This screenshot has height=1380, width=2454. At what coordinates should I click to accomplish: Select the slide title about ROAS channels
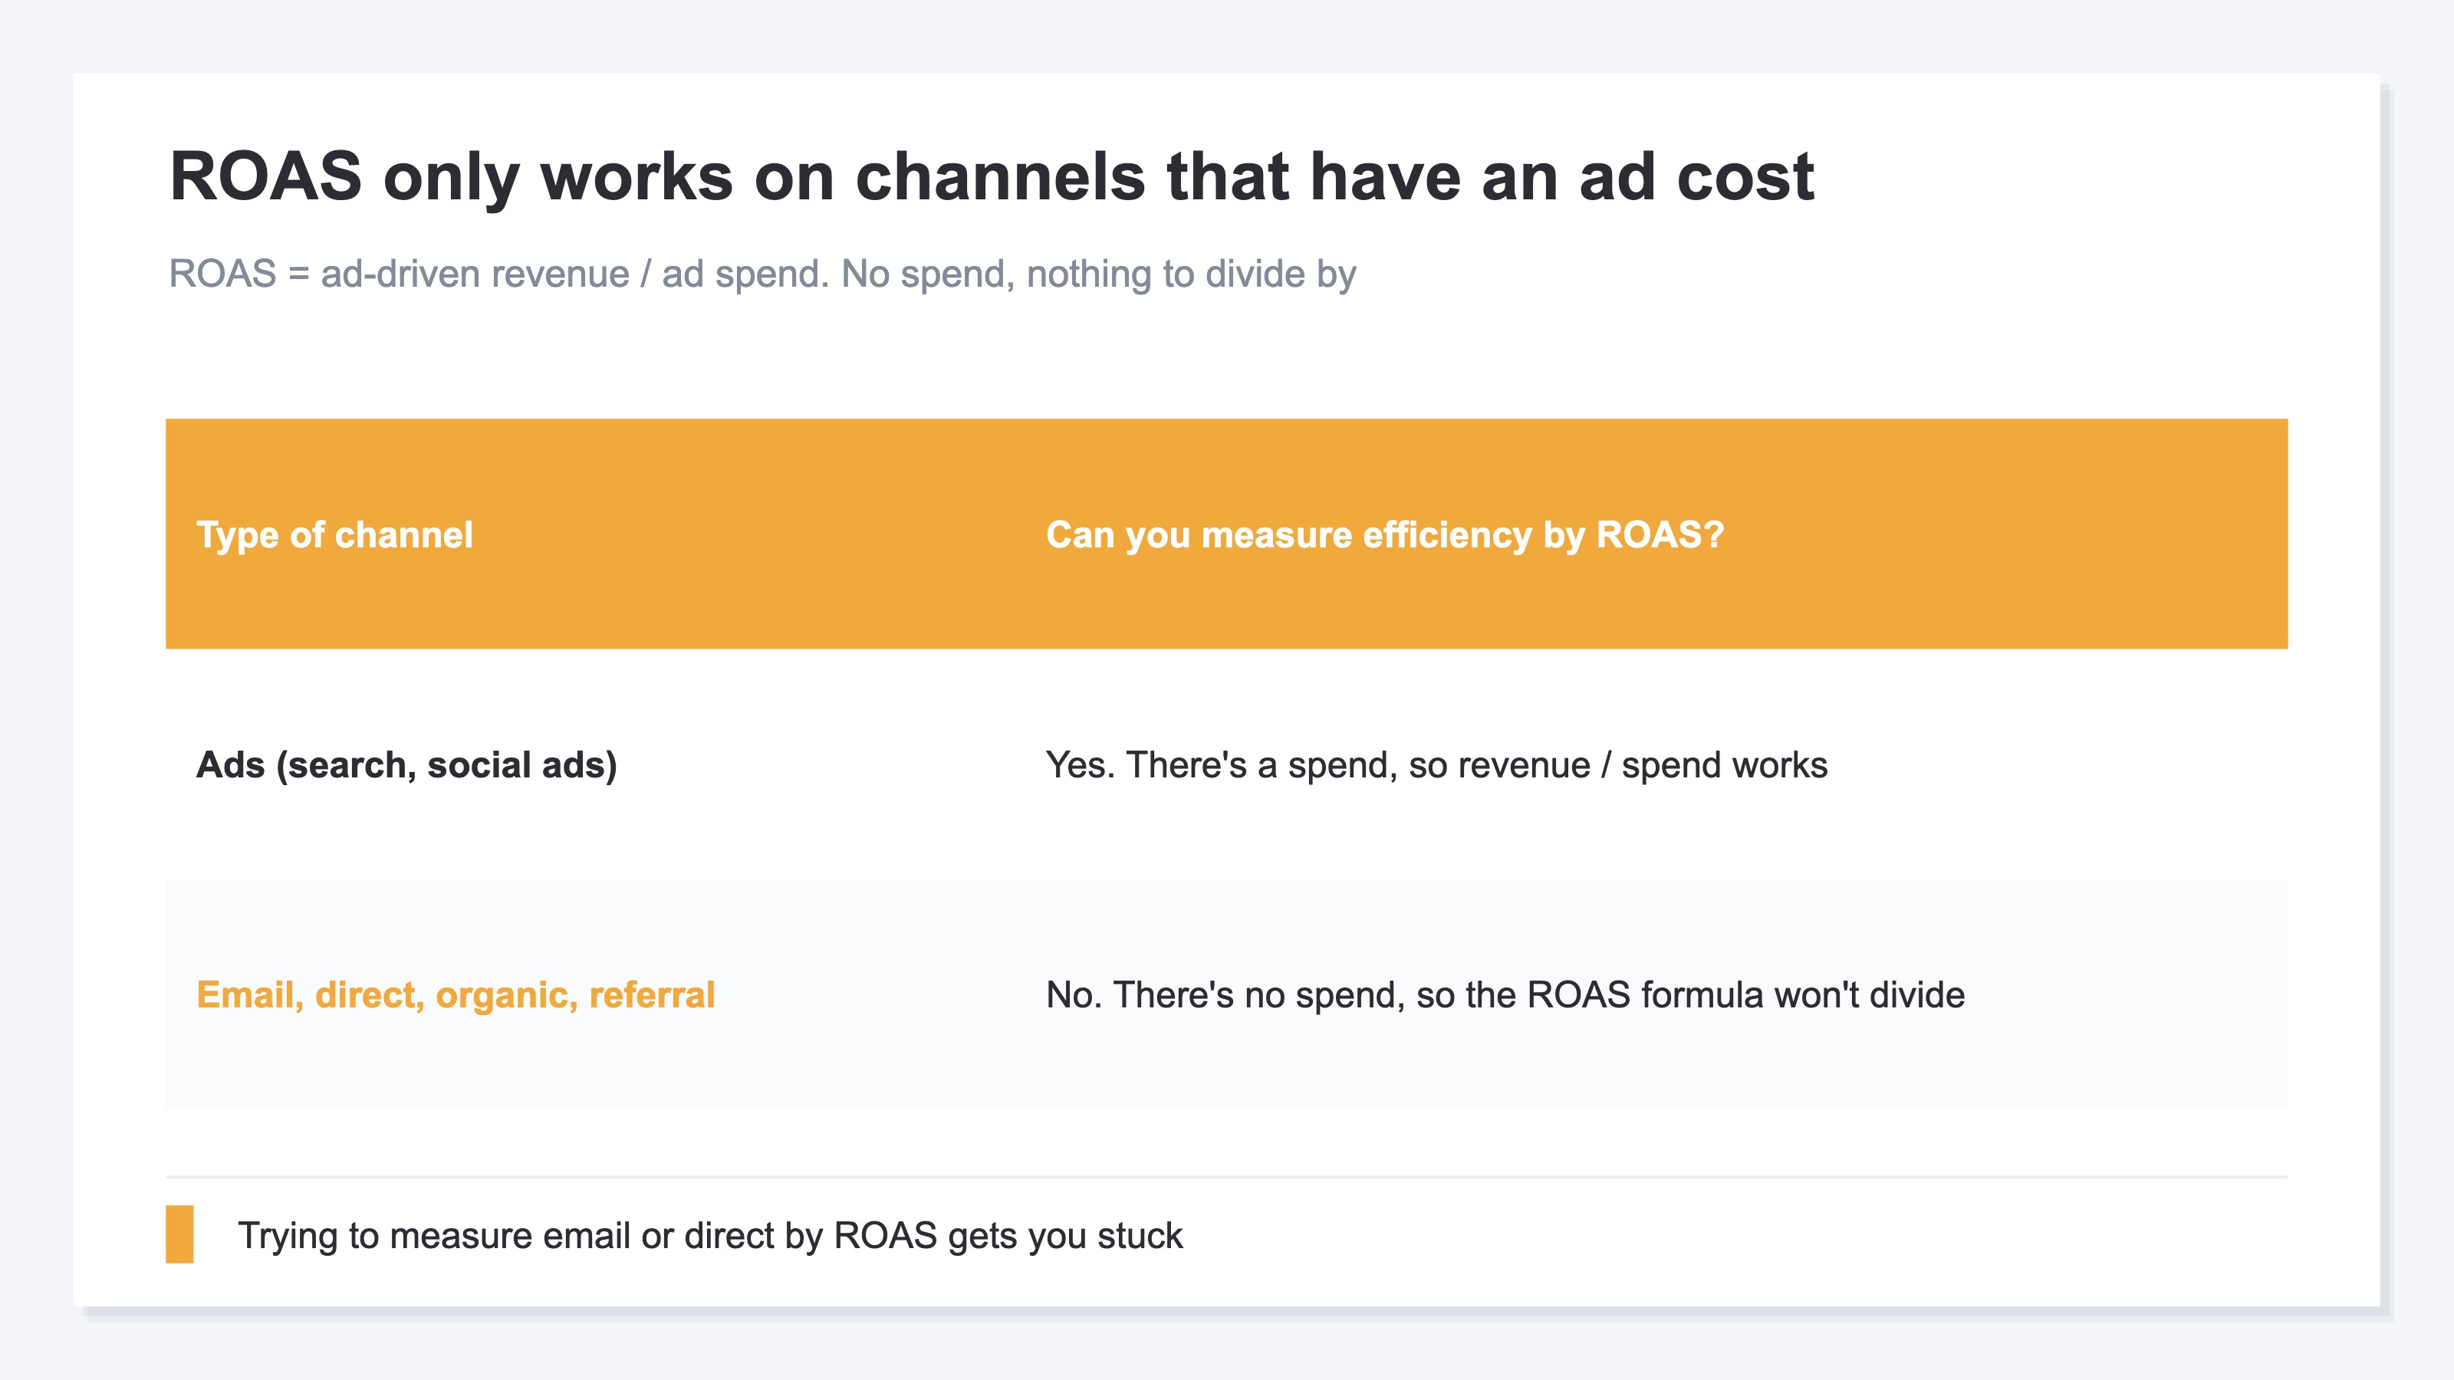pos(992,177)
